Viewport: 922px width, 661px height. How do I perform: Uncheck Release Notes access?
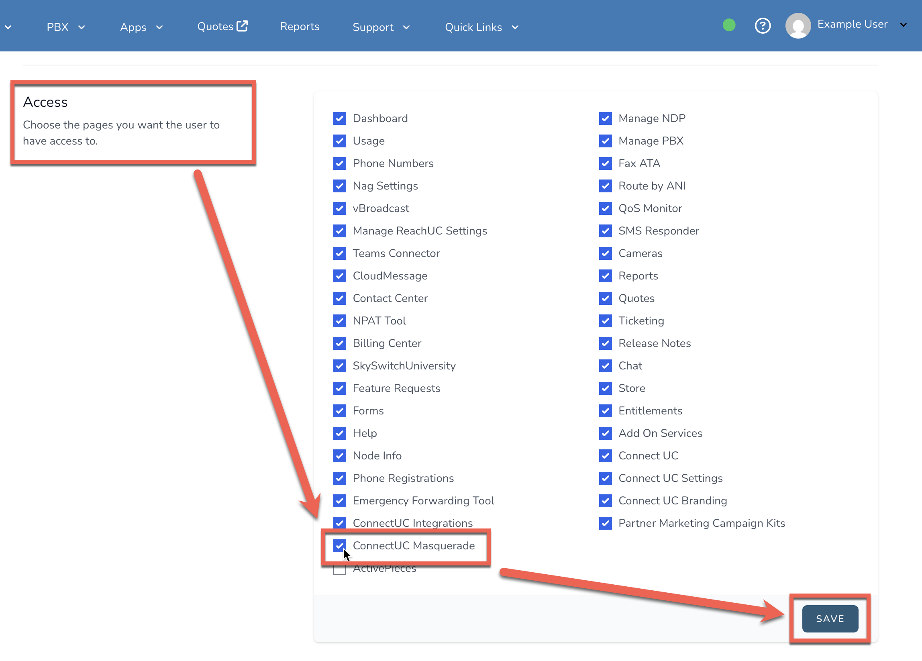[605, 343]
